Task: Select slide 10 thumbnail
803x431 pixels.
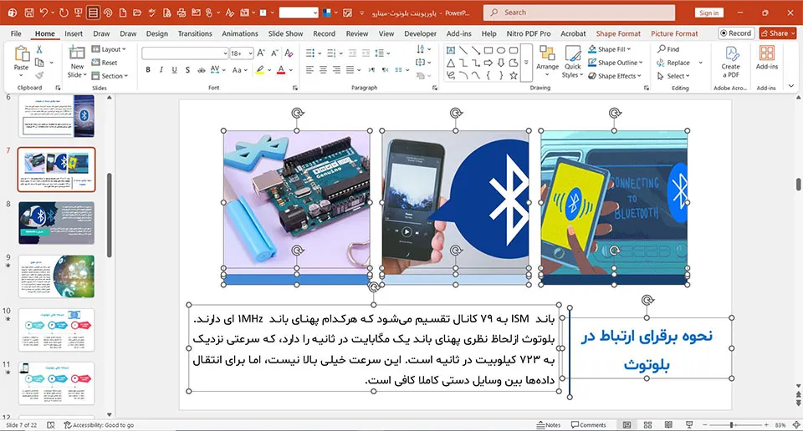Action: click(x=56, y=329)
